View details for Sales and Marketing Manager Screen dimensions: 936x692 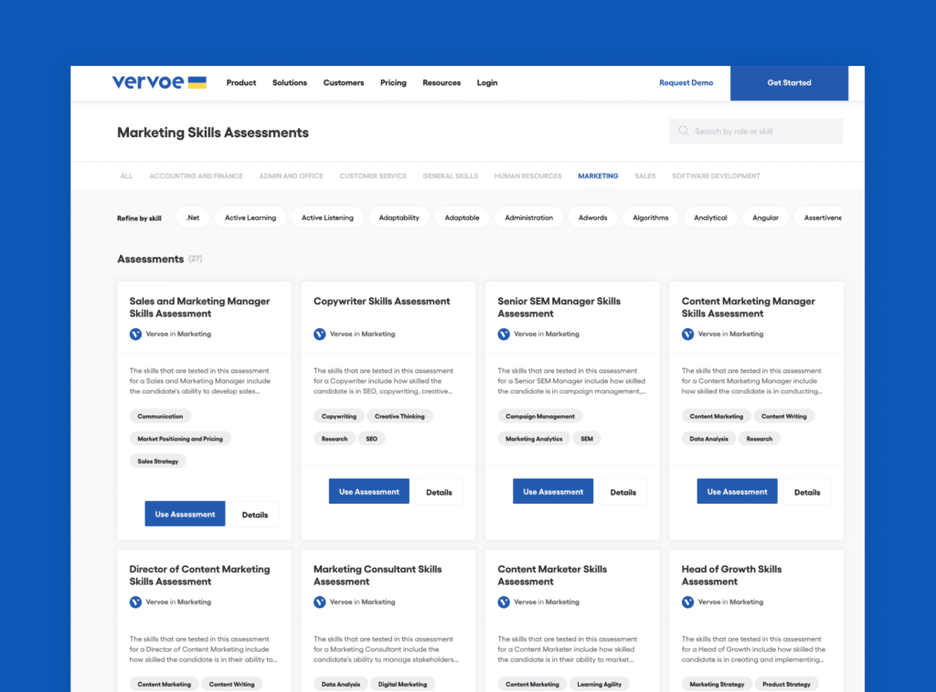coord(255,514)
